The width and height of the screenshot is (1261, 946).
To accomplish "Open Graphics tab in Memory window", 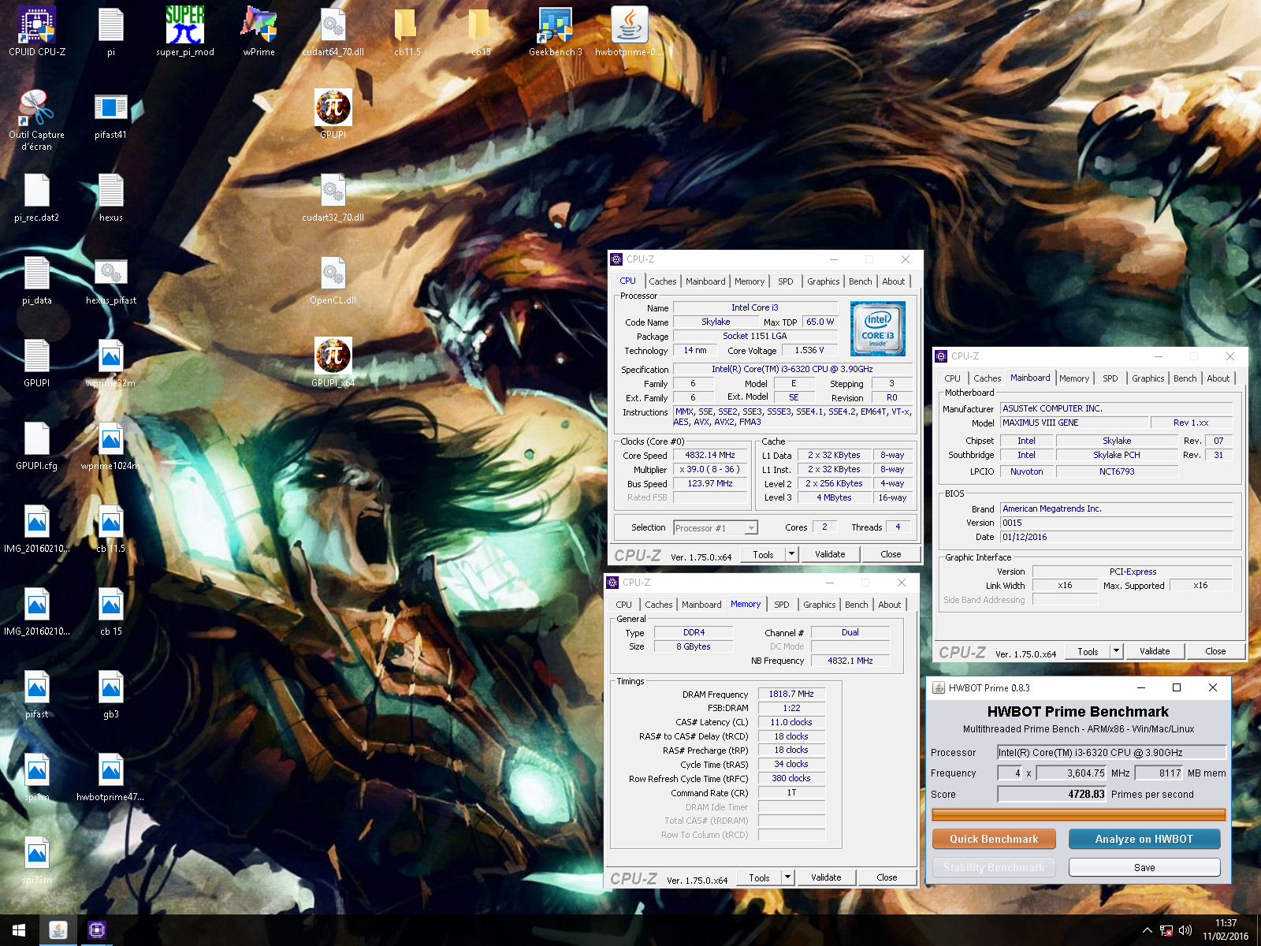I will 820,605.
